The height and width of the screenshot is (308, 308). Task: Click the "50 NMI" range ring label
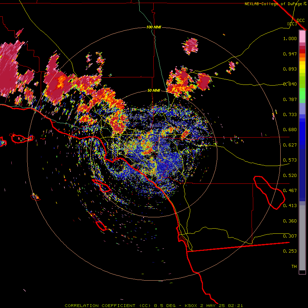(x=154, y=90)
